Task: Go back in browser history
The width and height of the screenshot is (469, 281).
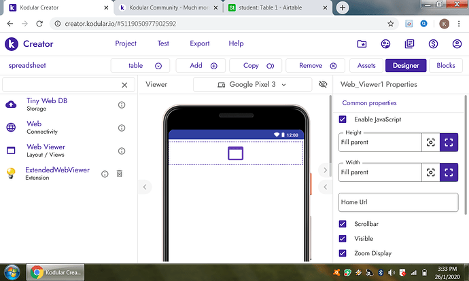Action: pos(10,24)
